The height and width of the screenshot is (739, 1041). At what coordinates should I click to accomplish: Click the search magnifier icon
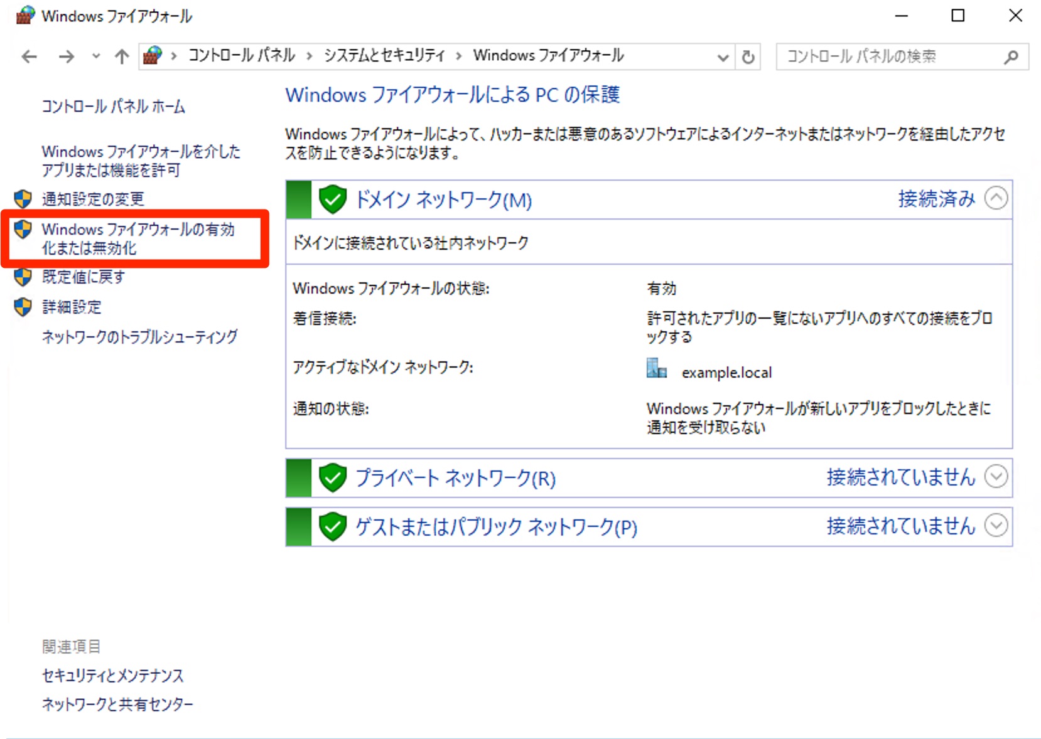(x=1011, y=57)
